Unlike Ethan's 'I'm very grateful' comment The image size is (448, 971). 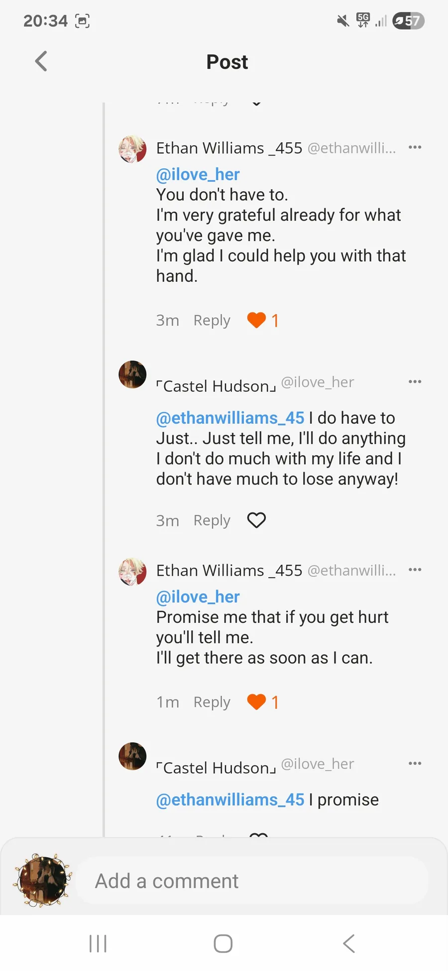257,320
